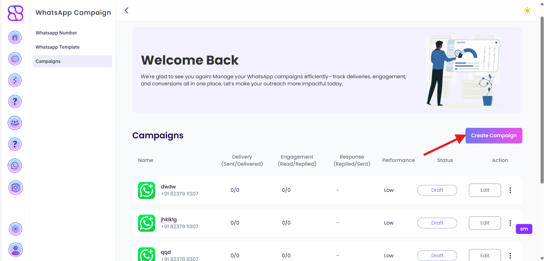Open the home icon in sidebar

point(15,37)
